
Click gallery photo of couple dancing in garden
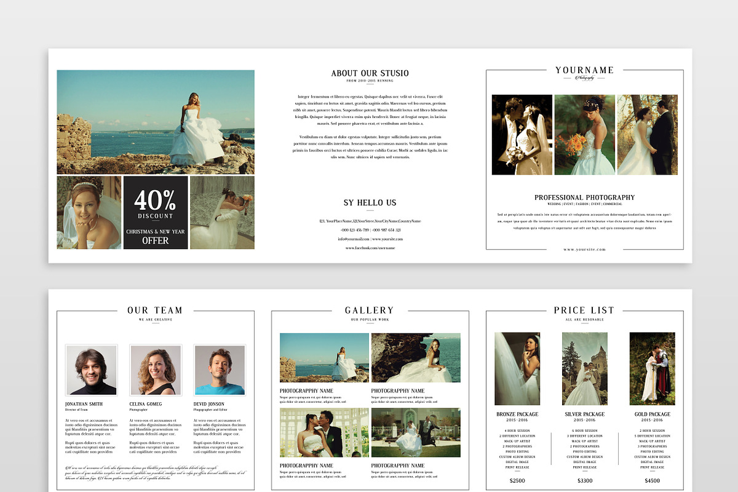click(416, 432)
